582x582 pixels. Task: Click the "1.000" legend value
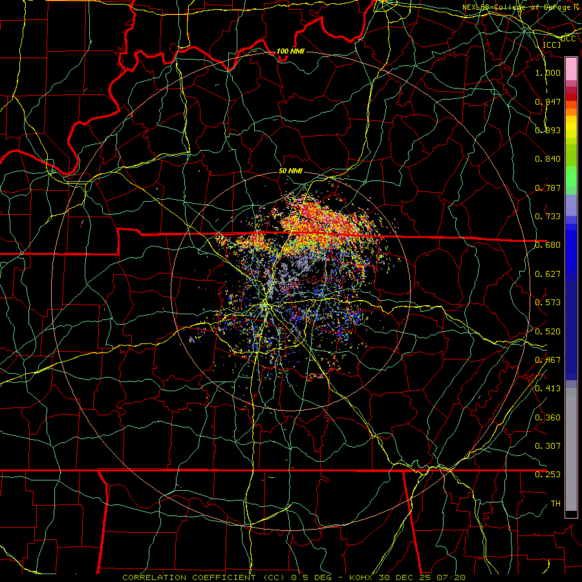[x=548, y=72]
